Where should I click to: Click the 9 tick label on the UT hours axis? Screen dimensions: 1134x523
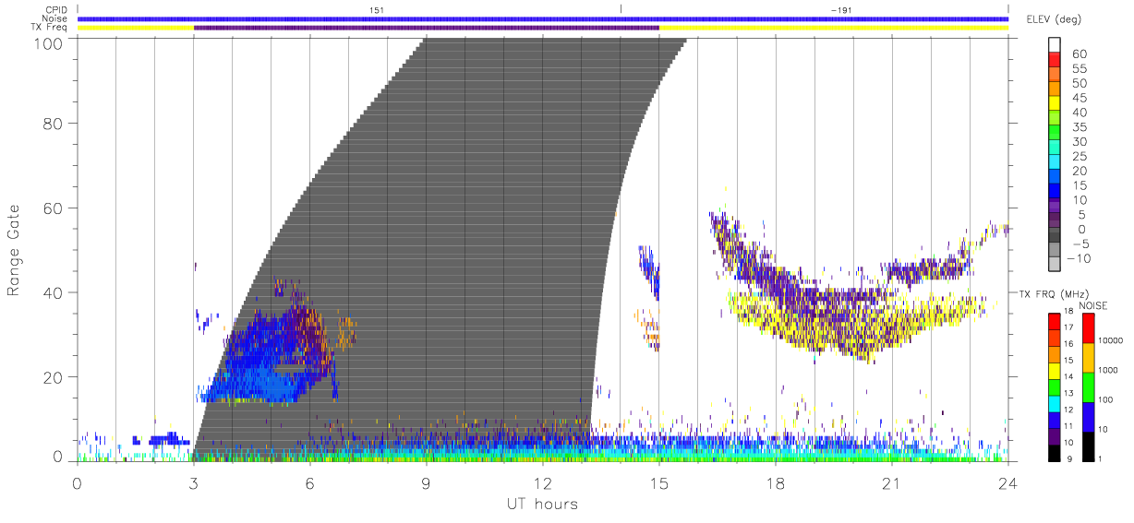[427, 482]
